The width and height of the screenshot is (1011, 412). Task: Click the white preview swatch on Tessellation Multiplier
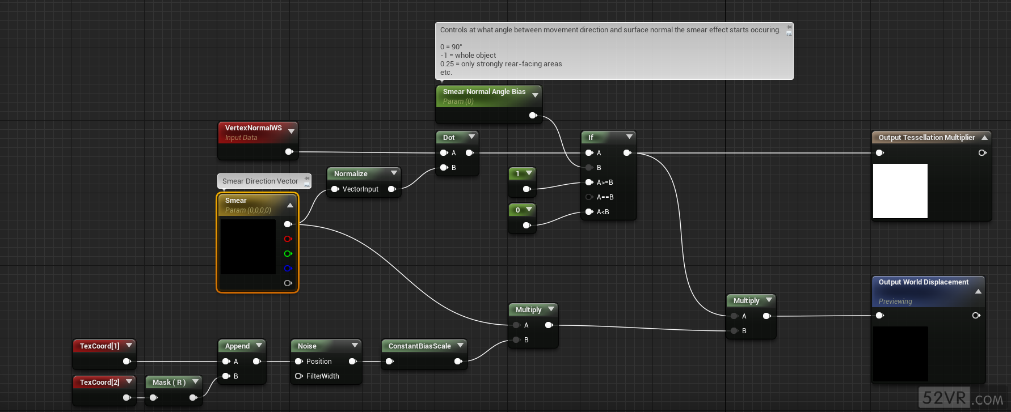900,191
